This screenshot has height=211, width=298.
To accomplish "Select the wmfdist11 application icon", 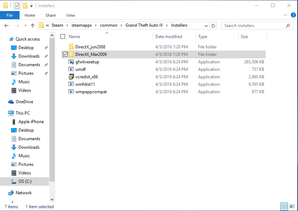I will tap(71, 84).
